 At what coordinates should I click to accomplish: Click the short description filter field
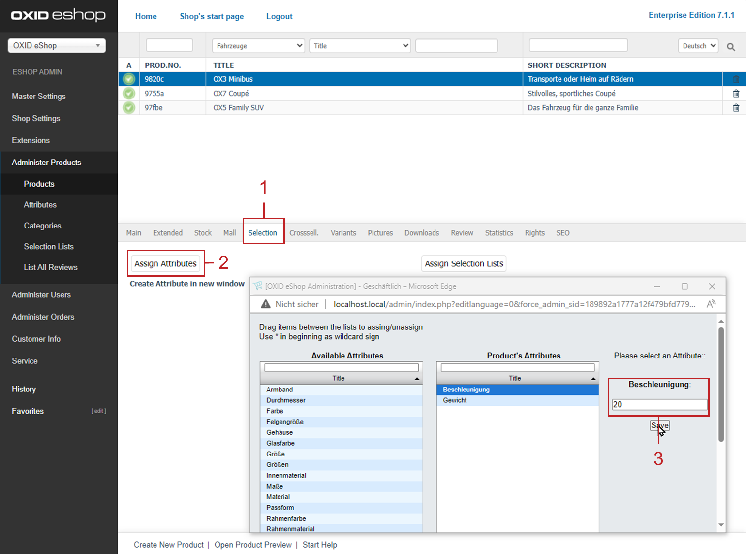(578, 45)
